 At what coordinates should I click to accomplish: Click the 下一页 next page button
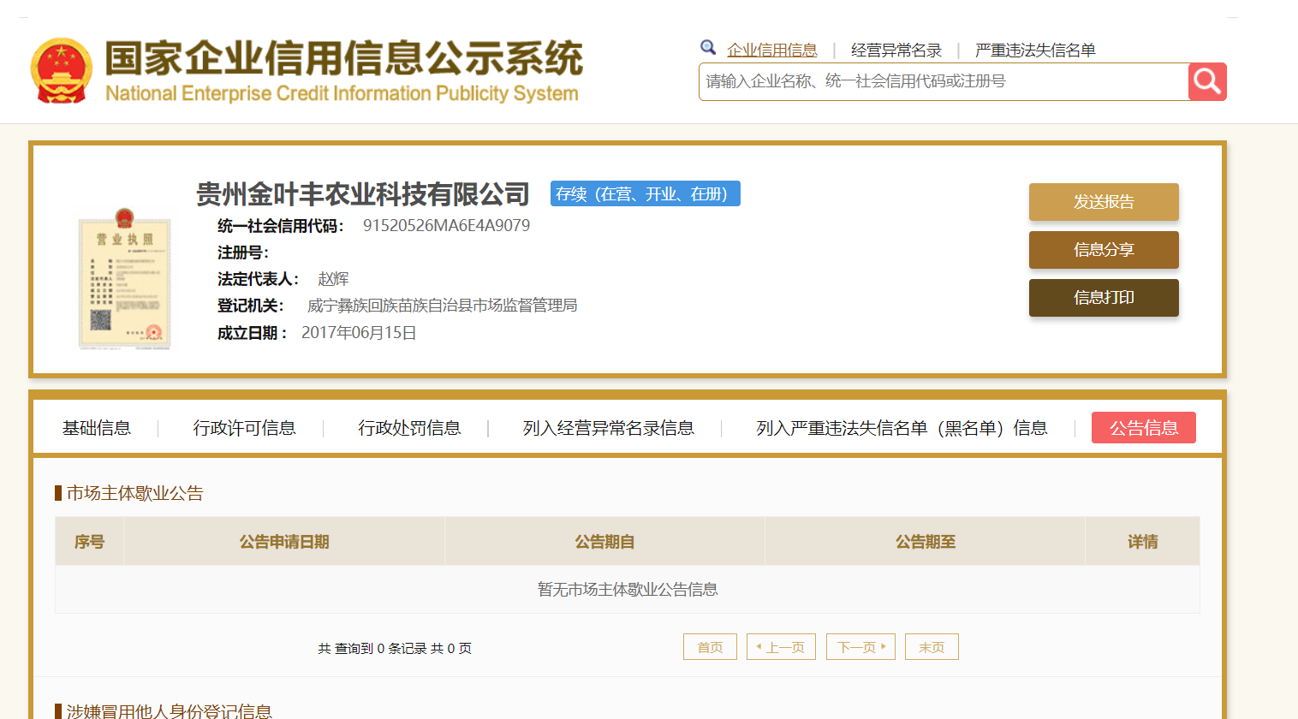click(x=860, y=647)
